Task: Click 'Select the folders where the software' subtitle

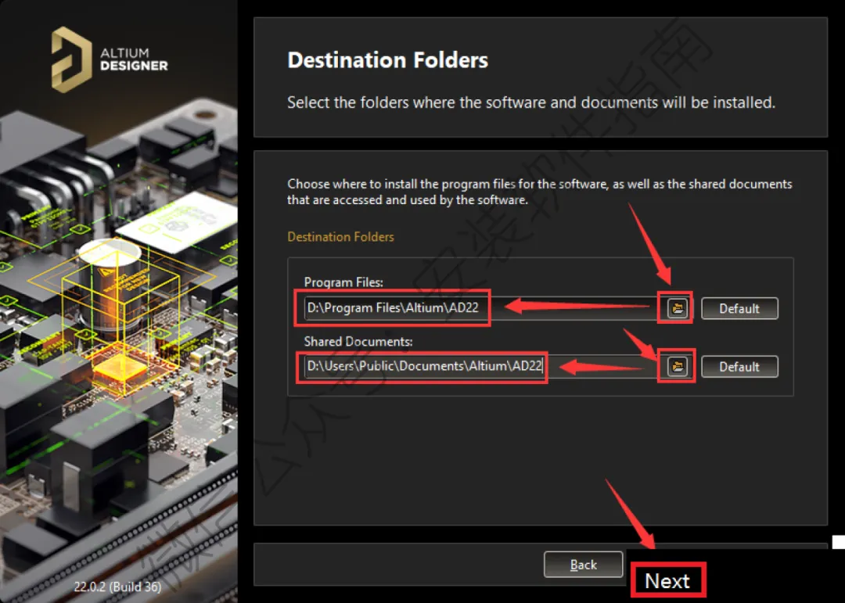Action: coord(530,102)
